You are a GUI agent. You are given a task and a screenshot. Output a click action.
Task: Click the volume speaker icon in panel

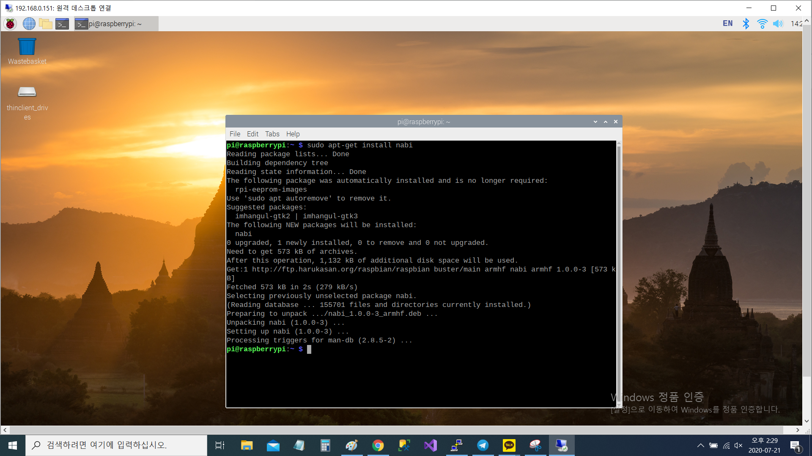point(778,24)
